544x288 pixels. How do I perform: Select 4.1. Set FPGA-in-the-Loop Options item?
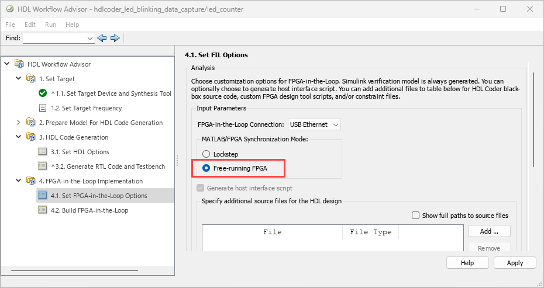coord(99,196)
